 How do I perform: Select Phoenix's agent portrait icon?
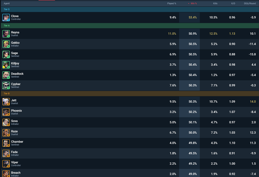[6, 112]
